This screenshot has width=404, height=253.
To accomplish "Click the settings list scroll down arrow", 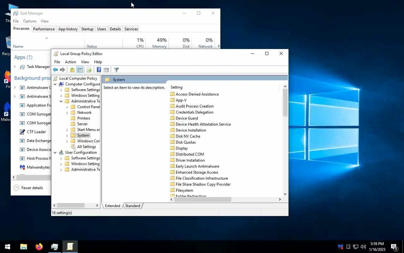I will click(x=285, y=194).
